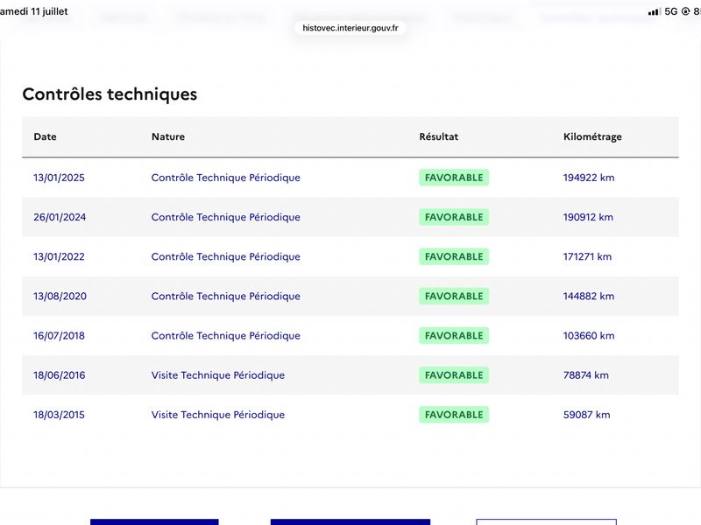Select the 26/01/2024 date cell
This screenshot has width=701, height=525.
(60, 217)
